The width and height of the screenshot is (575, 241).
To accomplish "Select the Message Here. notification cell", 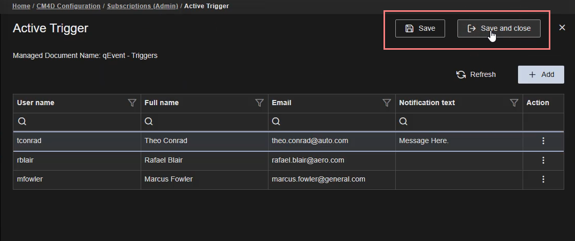I will point(424,141).
